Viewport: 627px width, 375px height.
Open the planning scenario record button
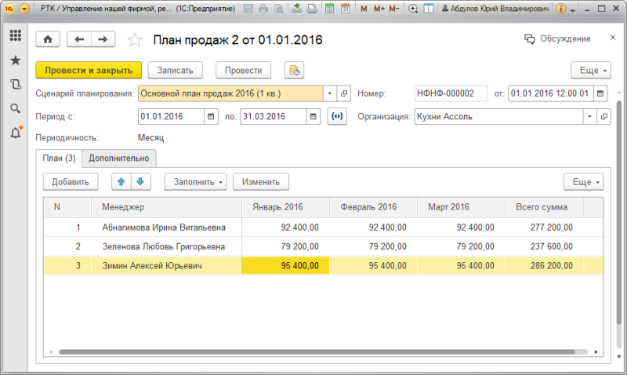pyautogui.click(x=344, y=93)
